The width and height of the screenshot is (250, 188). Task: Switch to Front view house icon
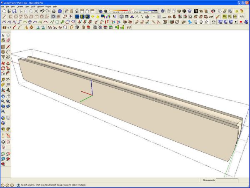77,11
